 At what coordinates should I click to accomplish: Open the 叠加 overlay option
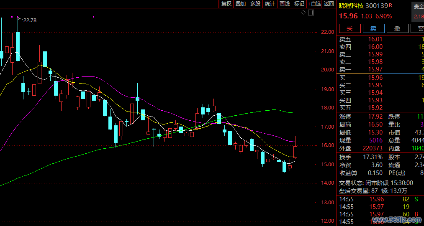[241, 3]
